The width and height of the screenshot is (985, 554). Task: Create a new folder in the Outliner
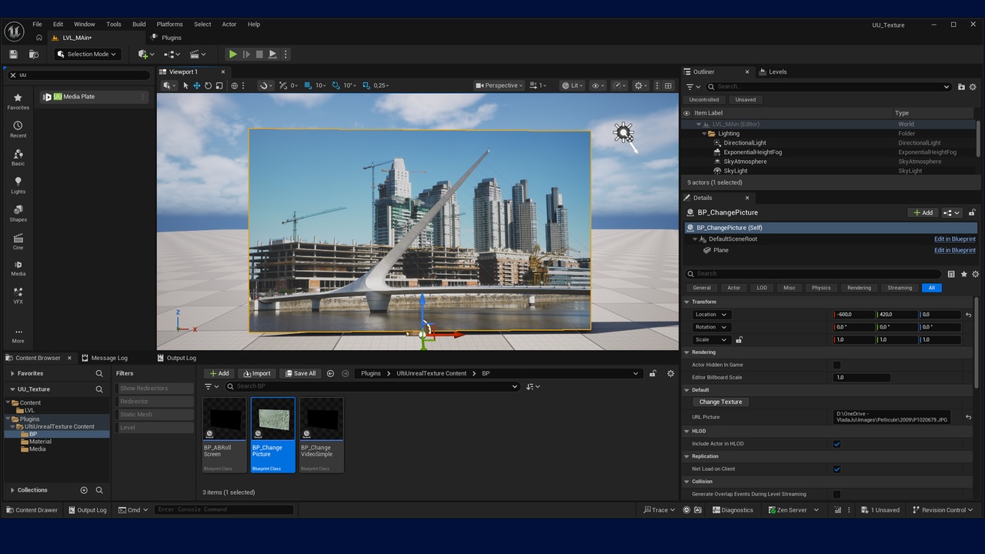pyautogui.click(x=961, y=87)
